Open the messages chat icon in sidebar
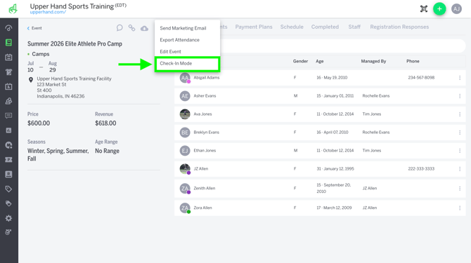This screenshot has height=263, width=471. [8, 116]
